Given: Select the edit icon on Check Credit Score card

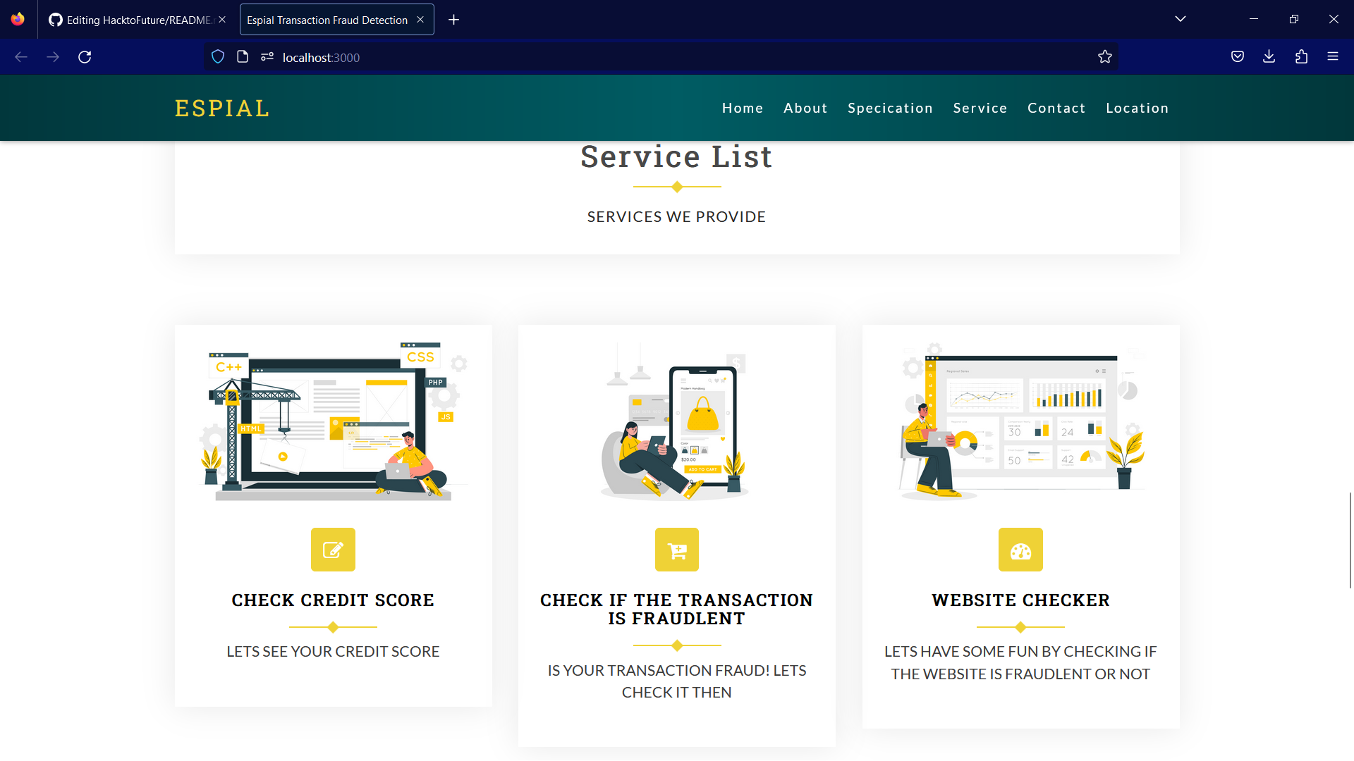Looking at the screenshot, I should click(x=333, y=550).
